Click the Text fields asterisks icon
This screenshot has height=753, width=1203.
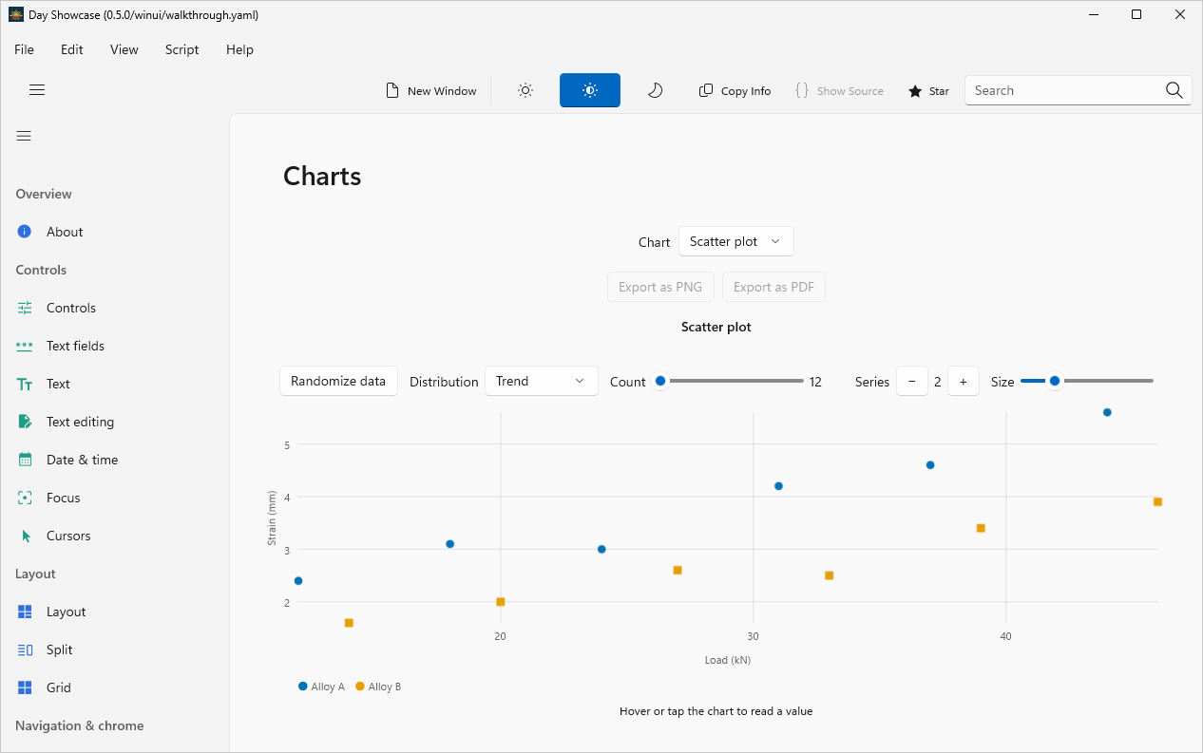tap(25, 346)
